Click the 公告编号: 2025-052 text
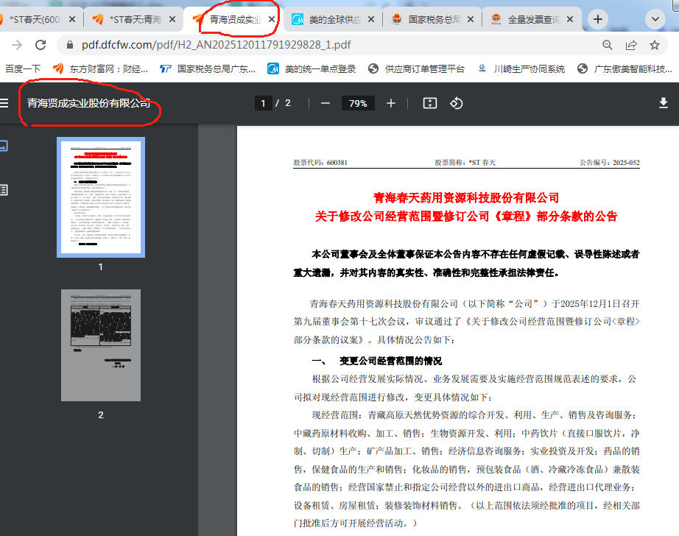 point(610,163)
